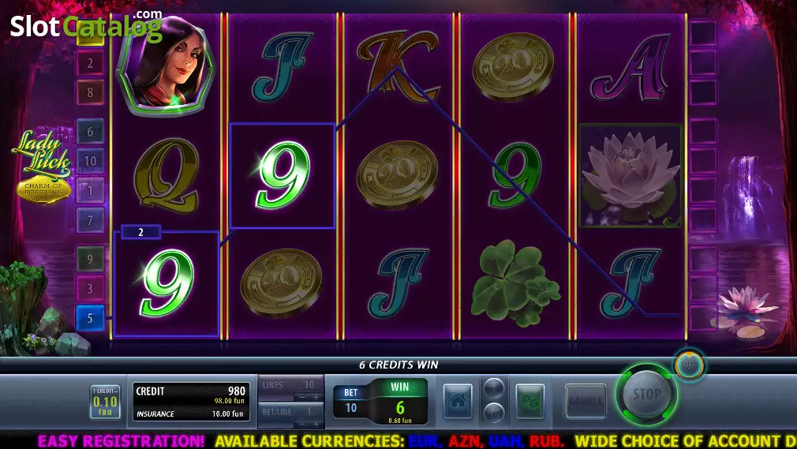Select payline number 2 indicator

pyautogui.click(x=90, y=63)
